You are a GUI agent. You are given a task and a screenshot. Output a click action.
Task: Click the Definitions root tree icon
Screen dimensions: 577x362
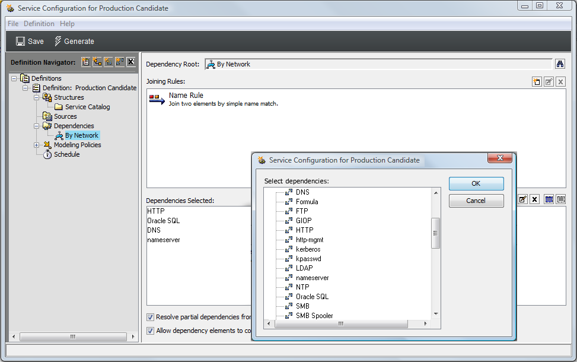click(25, 78)
